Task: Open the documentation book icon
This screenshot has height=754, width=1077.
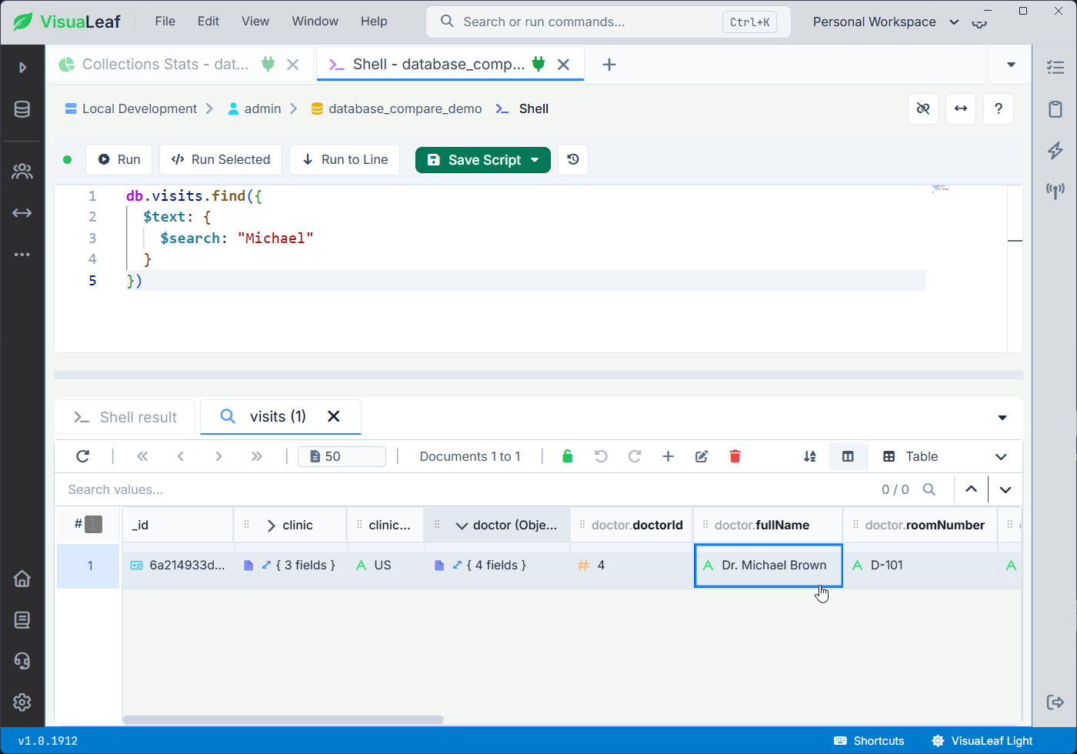Action: pos(22,619)
